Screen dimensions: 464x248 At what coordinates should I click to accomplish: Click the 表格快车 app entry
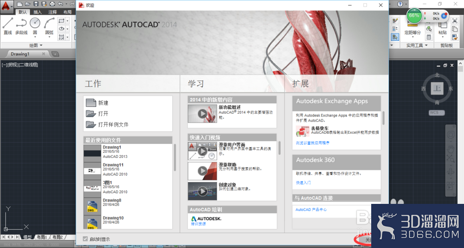tap(338, 131)
